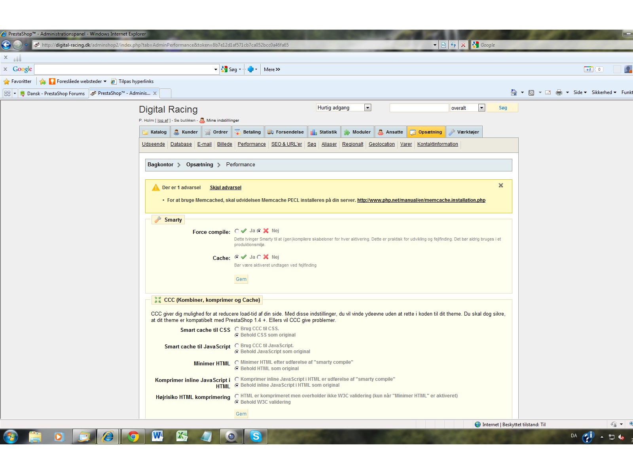Screen dimensions: 633x474
Task: Close the PrestaShop Adminis... browser tab
Action: 155,93
